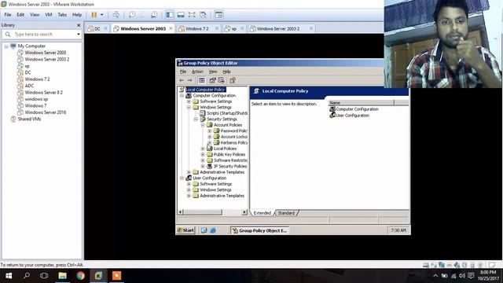Collapse Windows Settings under Computer Configuration
Image resolution: width=503 pixels, height=283 pixels.
189,107
